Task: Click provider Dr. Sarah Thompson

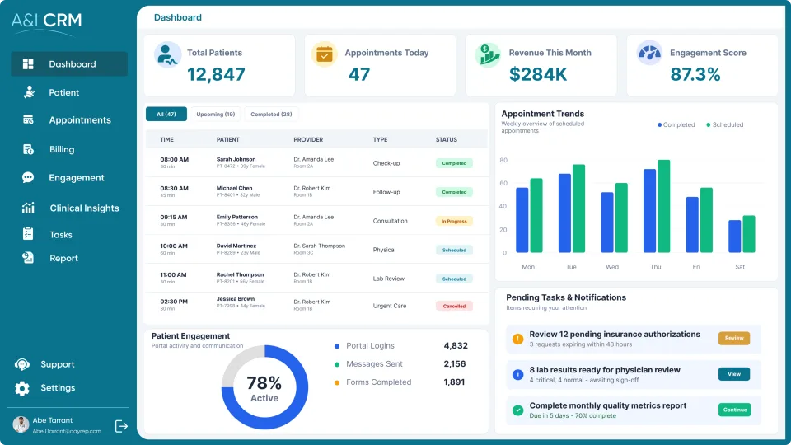Action: pyautogui.click(x=320, y=246)
